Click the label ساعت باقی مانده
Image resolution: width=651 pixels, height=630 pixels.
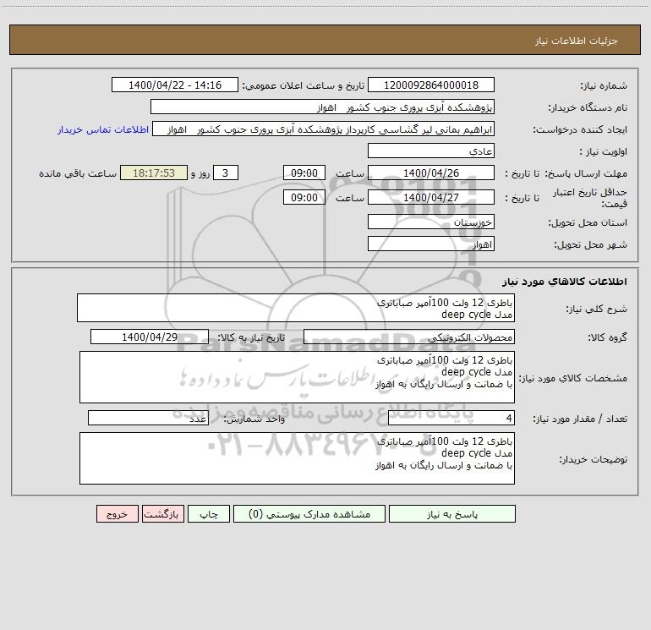(78, 173)
